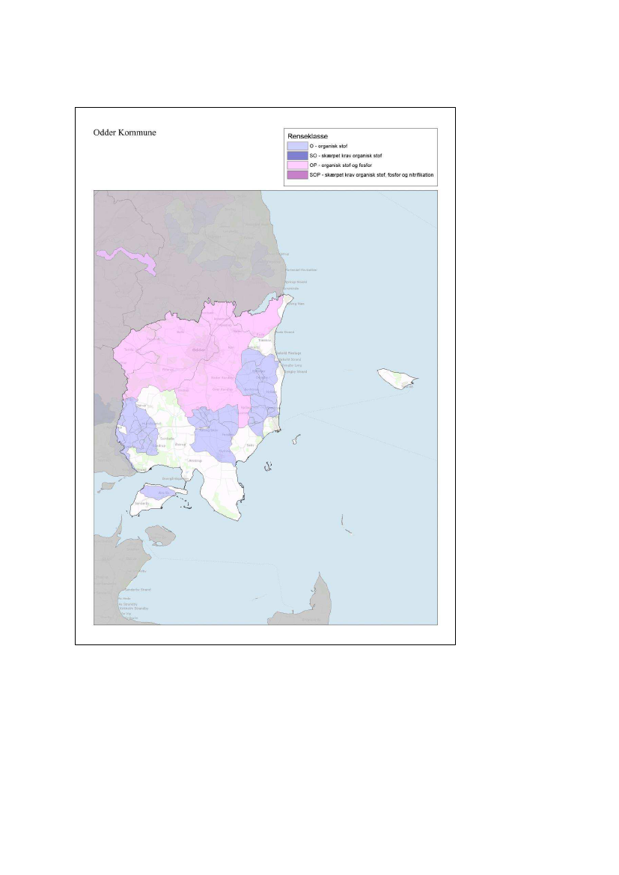Select the 'Renseklasse' legend heading
Viewport: 619px width, 875px height.
[x=308, y=135]
